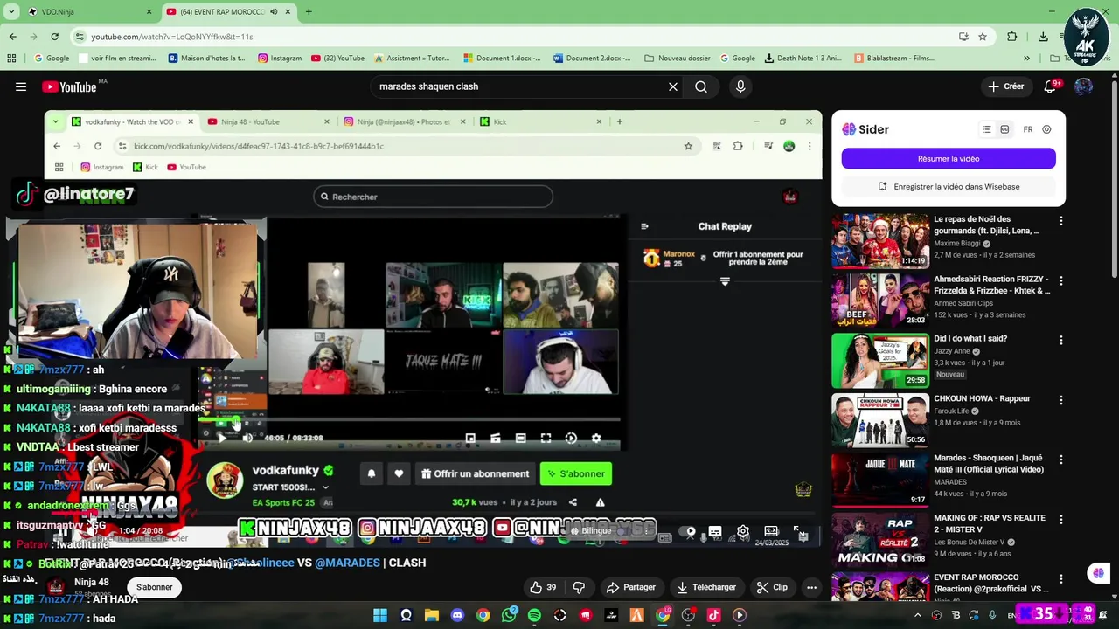Open File Explorer from the taskbar

(x=431, y=615)
